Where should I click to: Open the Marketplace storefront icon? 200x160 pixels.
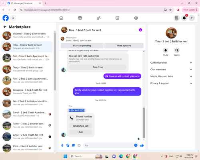tap(117, 18)
